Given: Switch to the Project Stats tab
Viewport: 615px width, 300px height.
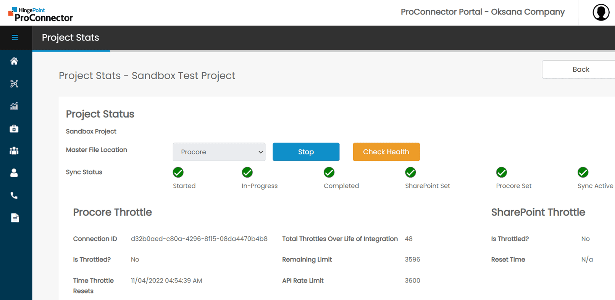Looking at the screenshot, I should point(70,37).
